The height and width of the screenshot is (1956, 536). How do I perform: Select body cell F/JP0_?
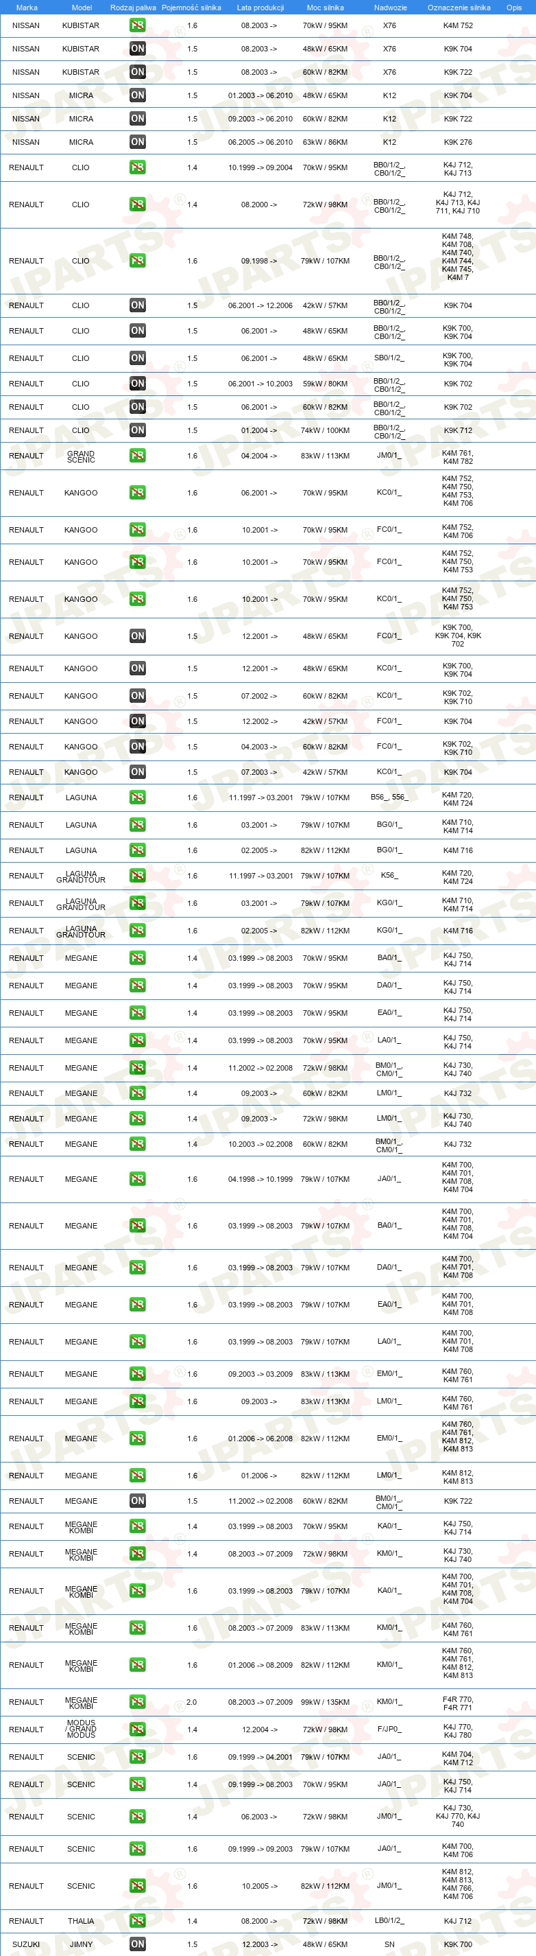[x=390, y=1729]
